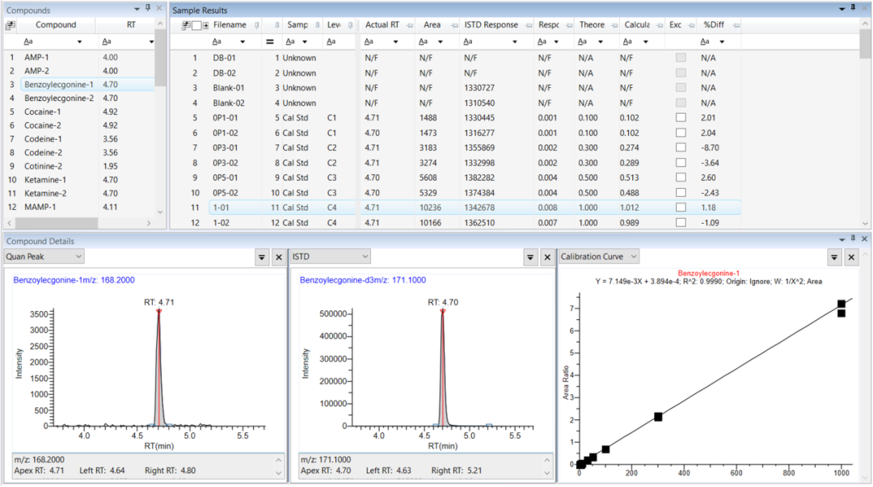873x487 pixels.
Task: Open the field chooser in Compounds grid
Action: (10, 25)
